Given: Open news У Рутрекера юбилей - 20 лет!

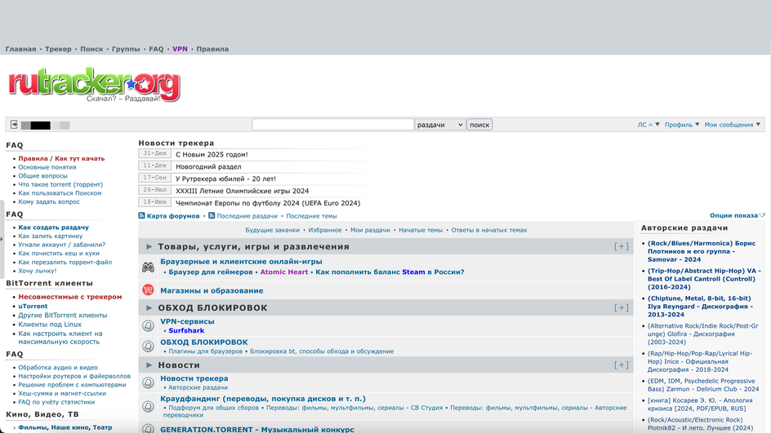Looking at the screenshot, I should [225, 179].
